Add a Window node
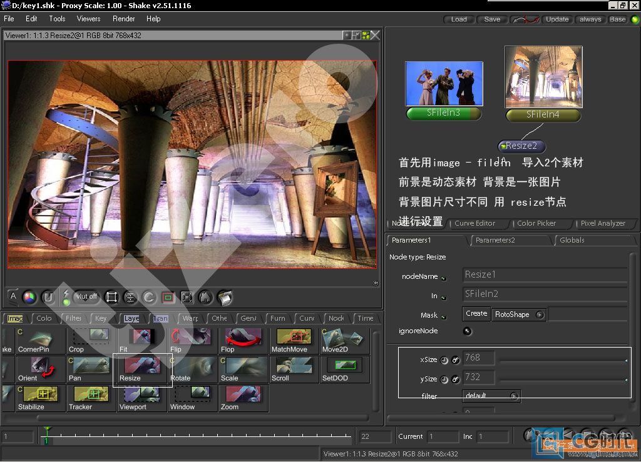The height and width of the screenshot is (462, 641). click(x=192, y=398)
